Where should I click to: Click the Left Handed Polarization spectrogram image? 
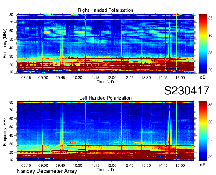point(105,131)
